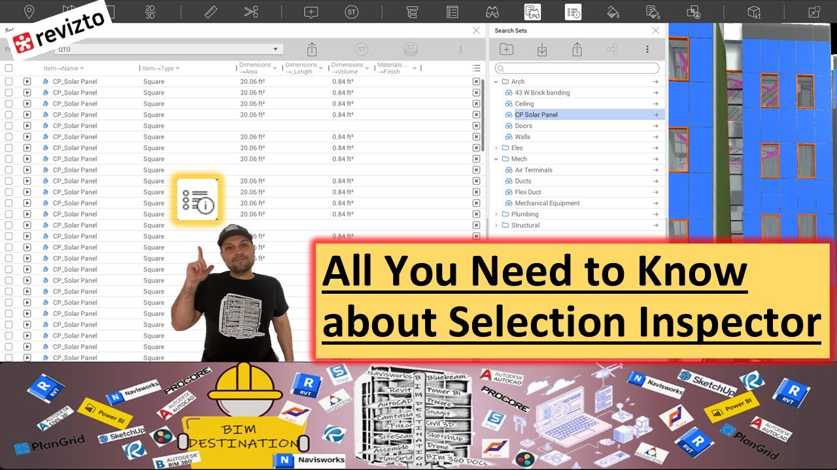Open the Search Sets three-dot menu
This screenshot has width=837, height=470.
(647, 50)
